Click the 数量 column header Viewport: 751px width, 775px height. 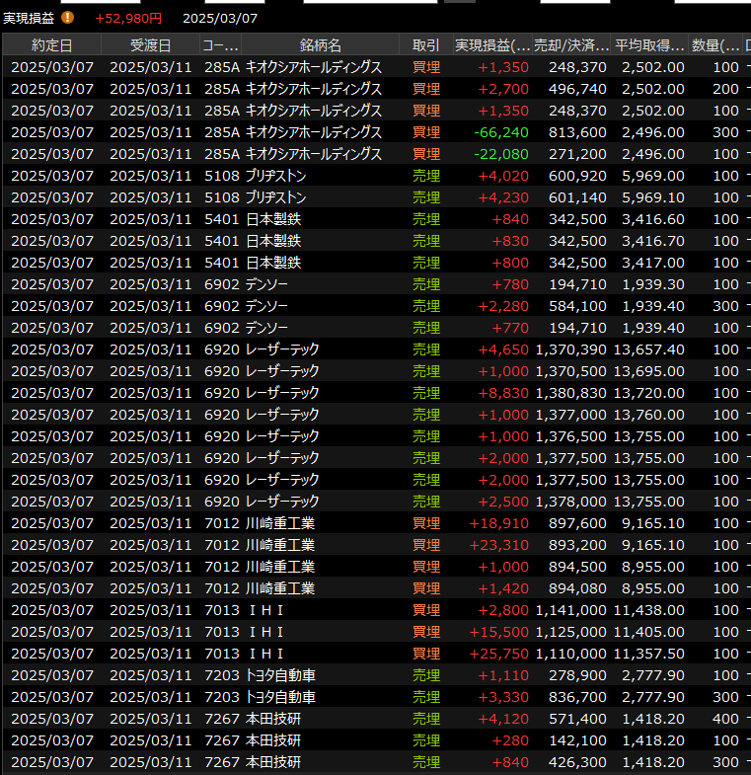[715, 45]
